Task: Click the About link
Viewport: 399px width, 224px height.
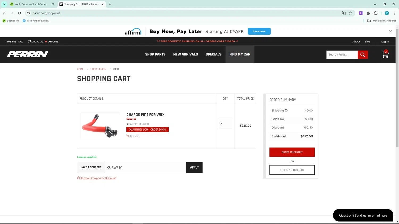Action: pos(356,41)
